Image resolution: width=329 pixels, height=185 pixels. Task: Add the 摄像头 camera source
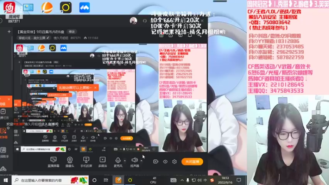coord(70,162)
